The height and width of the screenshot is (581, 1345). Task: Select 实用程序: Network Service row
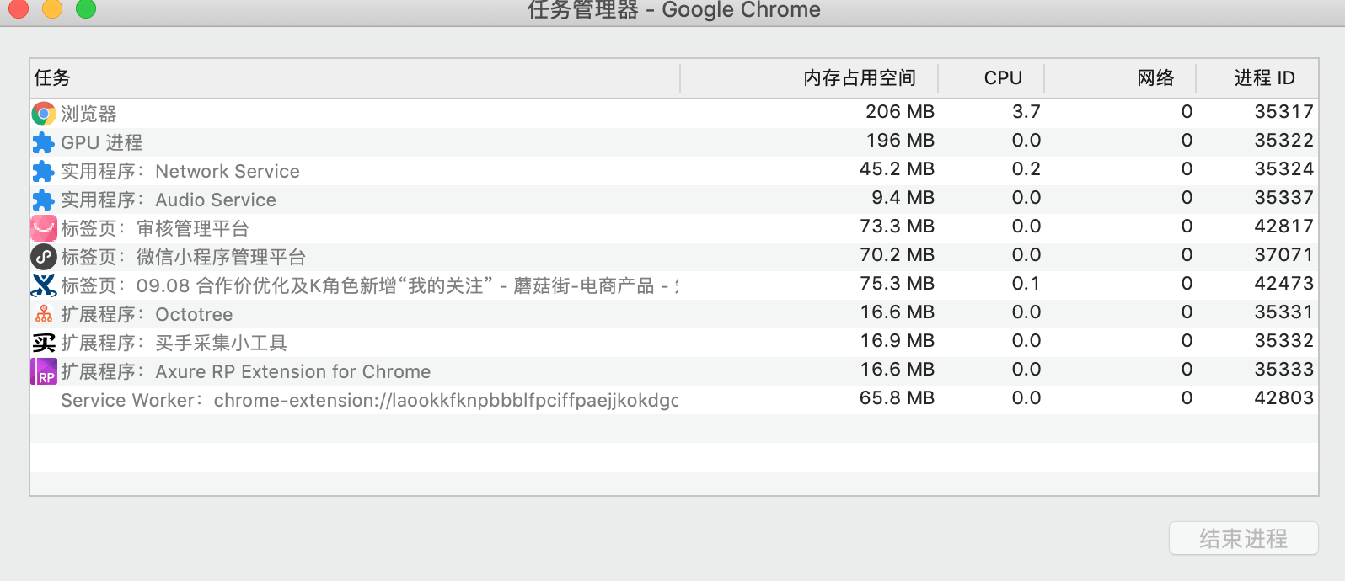point(674,170)
